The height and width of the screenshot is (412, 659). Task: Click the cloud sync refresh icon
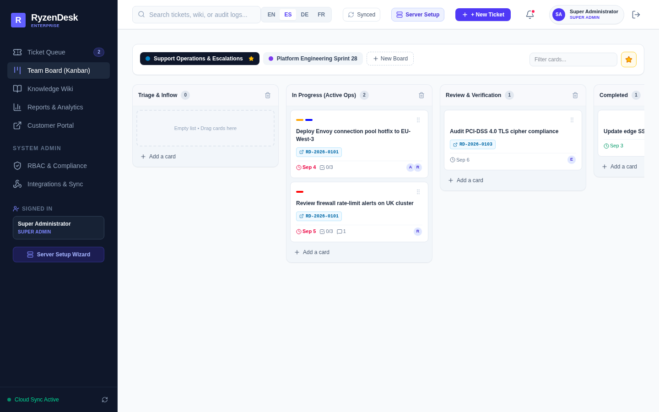click(105, 400)
